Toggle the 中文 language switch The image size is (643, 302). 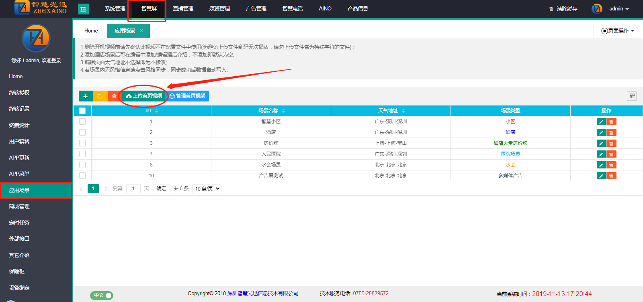coord(101,295)
